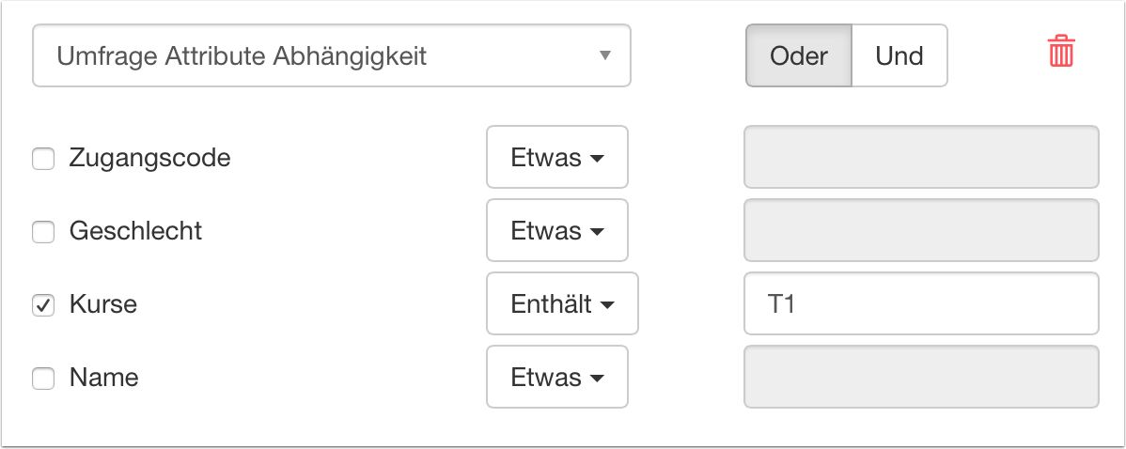
Task: Switch the condition logic to Und
Action: (899, 55)
